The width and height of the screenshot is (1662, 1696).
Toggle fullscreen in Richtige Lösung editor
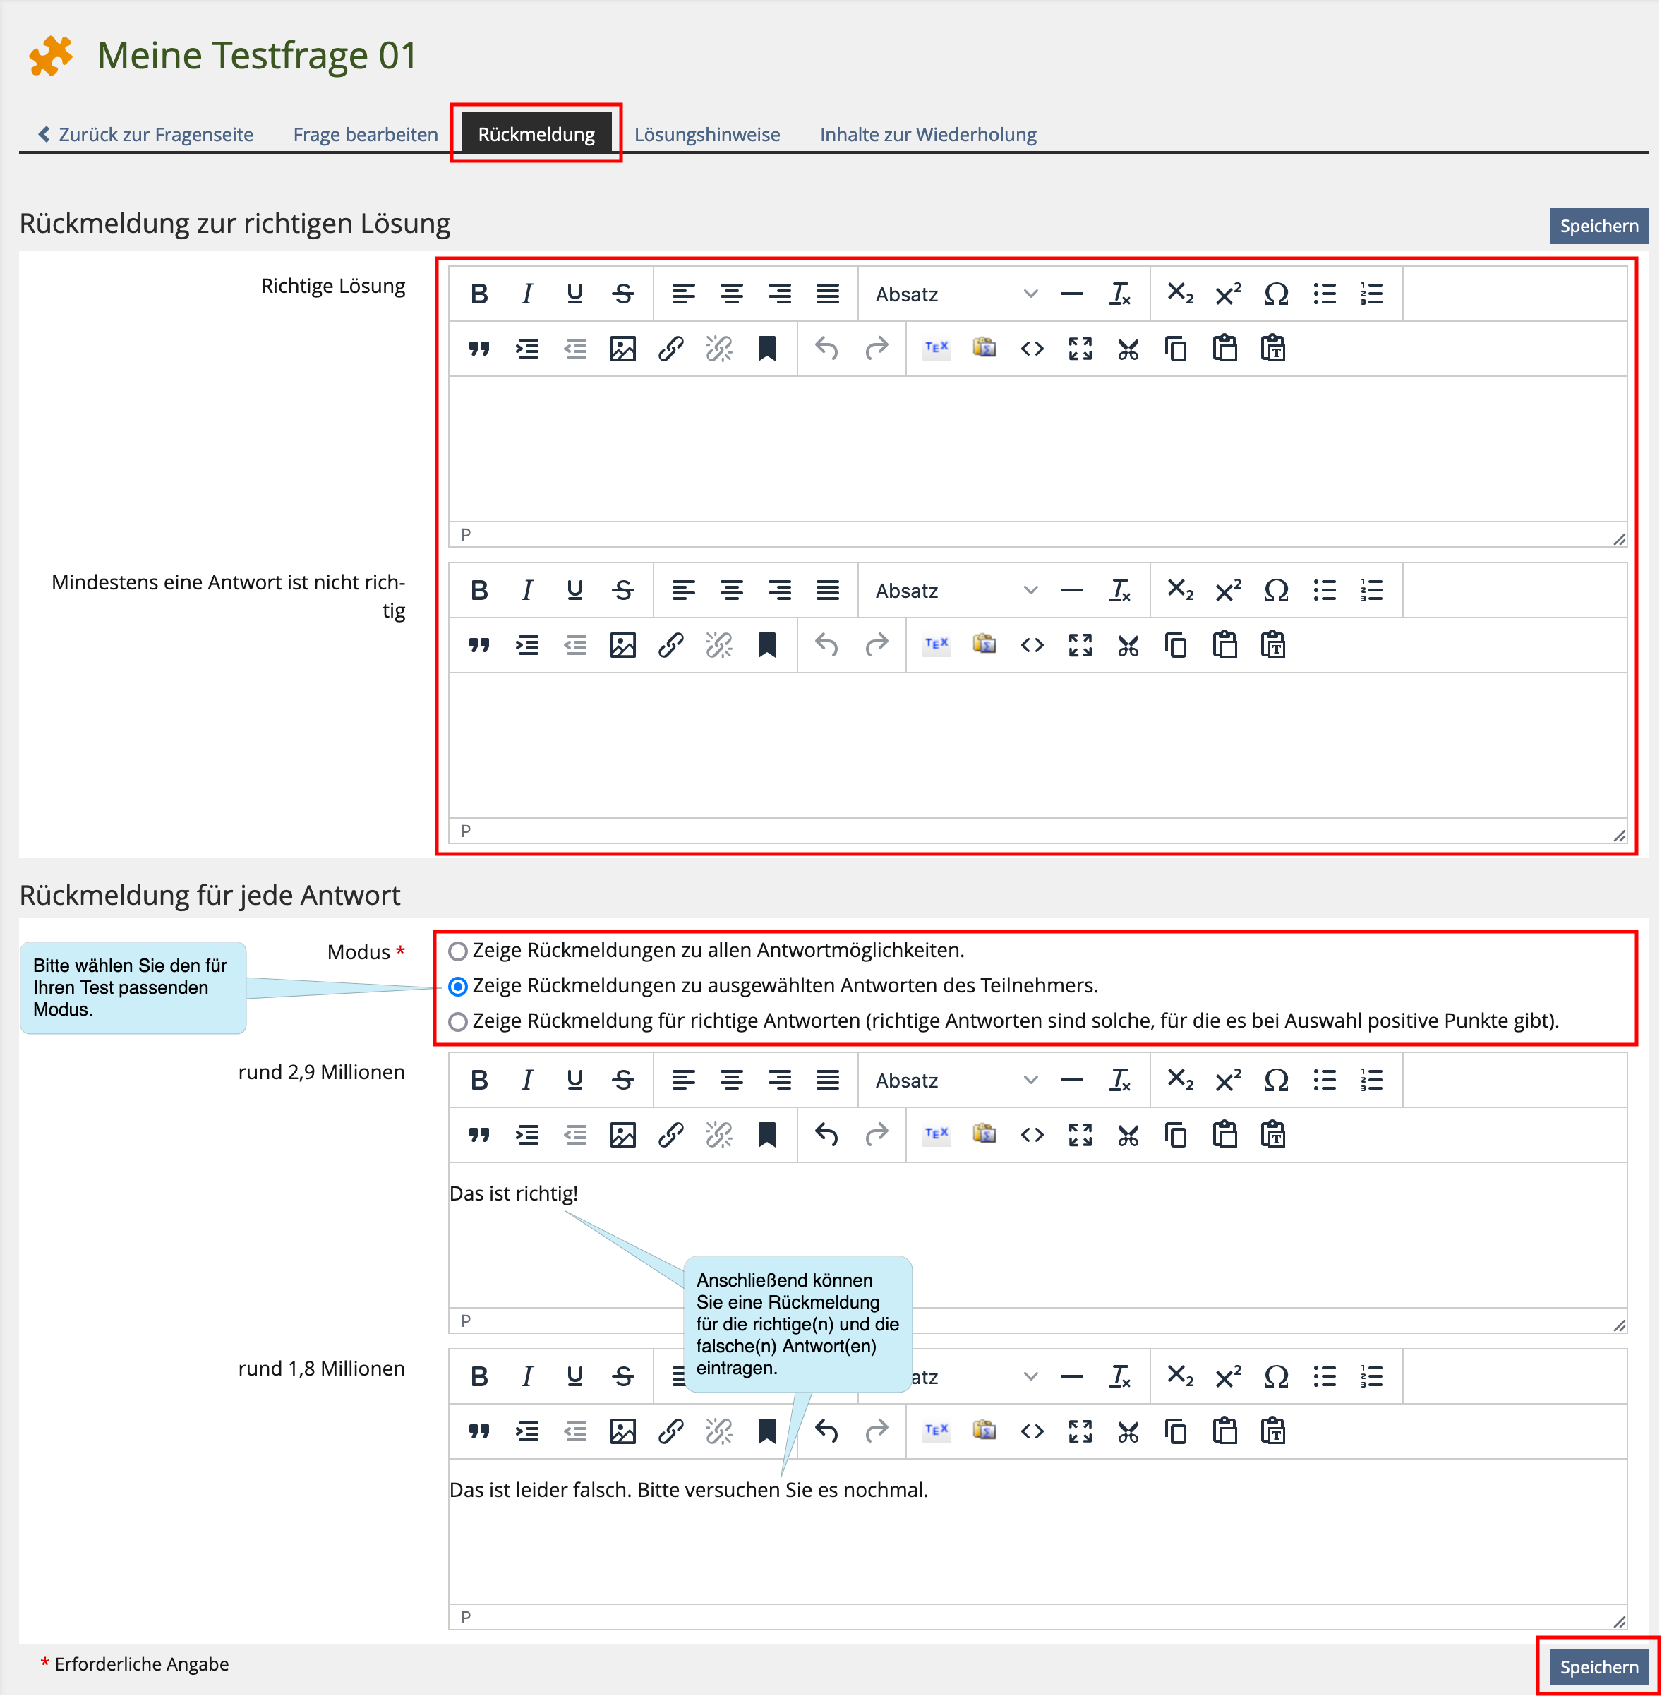pyautogui.click(x=1080, y=349)
